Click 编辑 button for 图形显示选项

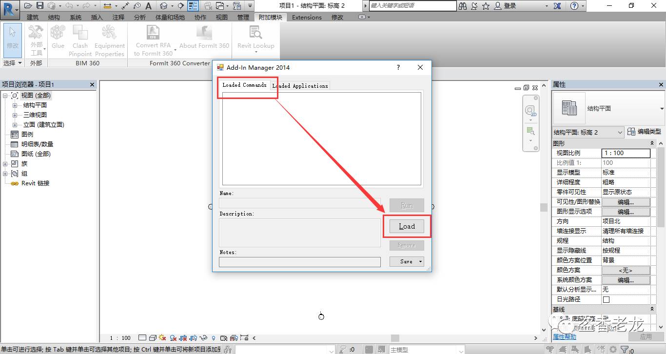point(626,212)
